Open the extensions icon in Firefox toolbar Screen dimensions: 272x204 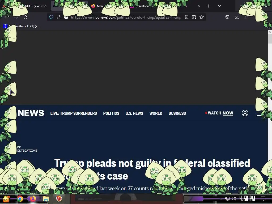[246, 17]
